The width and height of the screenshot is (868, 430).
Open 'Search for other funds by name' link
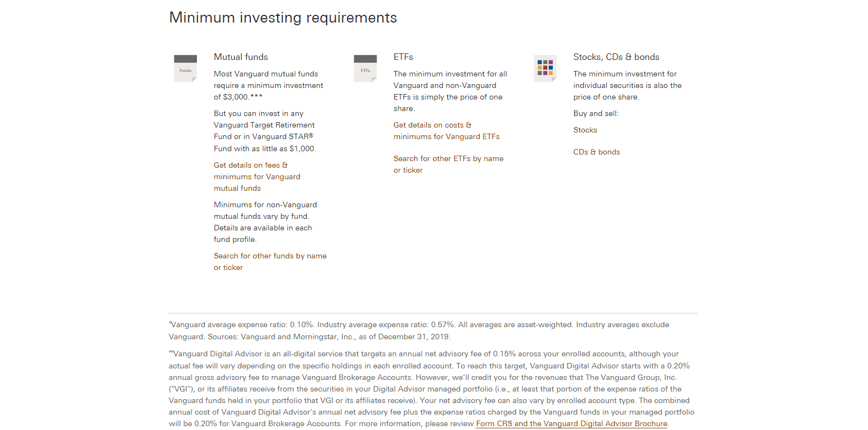coord(270,256)
